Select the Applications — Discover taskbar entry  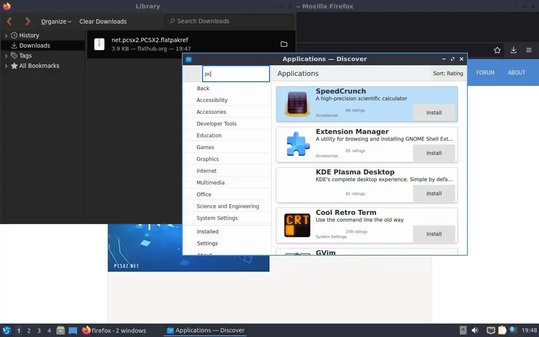[x=205, y=330]
